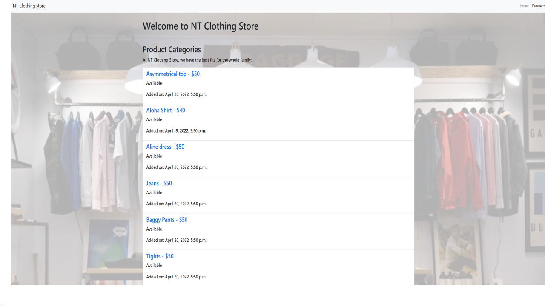Choose the Baggy Pants - $50 link
The width and height of the screenshot is (545, 306).
[167, 220]
